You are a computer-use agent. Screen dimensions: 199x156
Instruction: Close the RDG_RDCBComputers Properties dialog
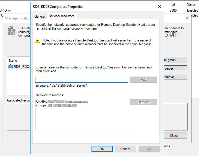point(159,6)
